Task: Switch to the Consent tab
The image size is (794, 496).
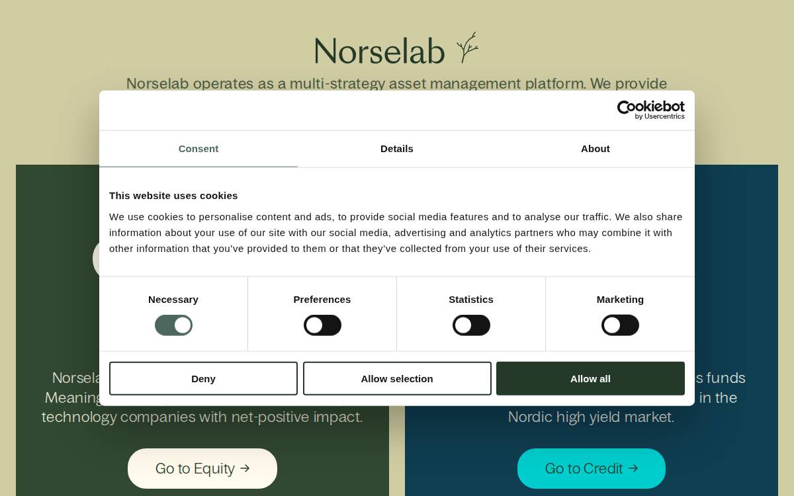Action: pos(198,149)
